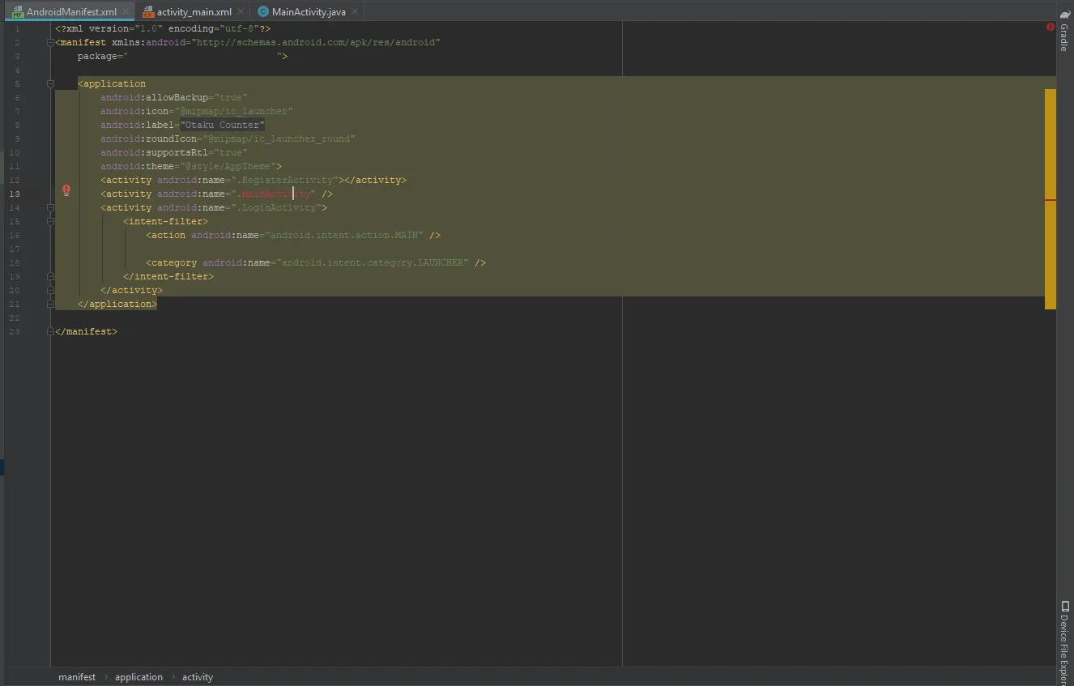Screen dimensions: 1074x686
Task: Click the activity_main.xml tab's file icon
Action: click(x=148, y=12)
